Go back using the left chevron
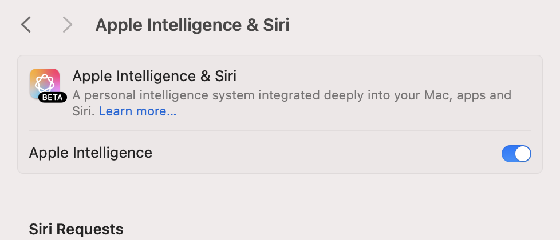 (26, 25)
